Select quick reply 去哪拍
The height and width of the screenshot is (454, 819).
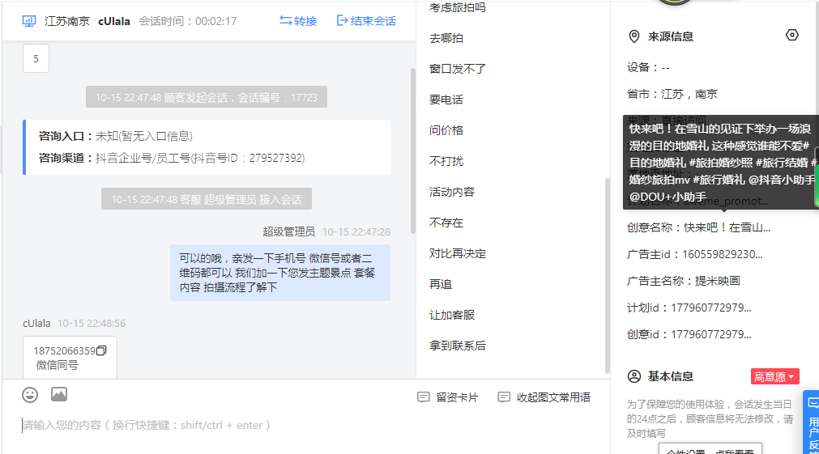(446, 38)
